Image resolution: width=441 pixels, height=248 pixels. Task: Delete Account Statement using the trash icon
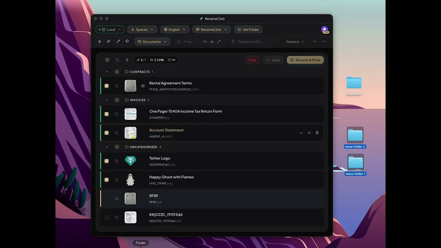pos(317,133)
